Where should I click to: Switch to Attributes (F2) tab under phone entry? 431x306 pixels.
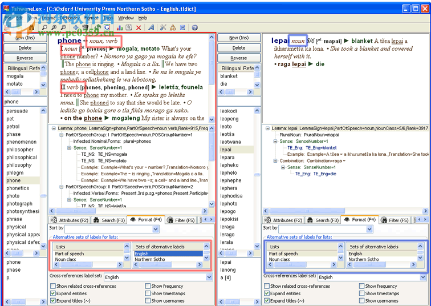tap(70, 220)
